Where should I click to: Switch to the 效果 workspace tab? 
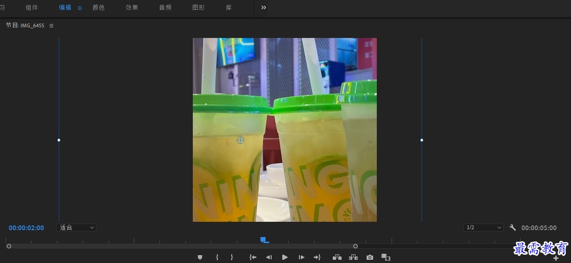point(132,8)
